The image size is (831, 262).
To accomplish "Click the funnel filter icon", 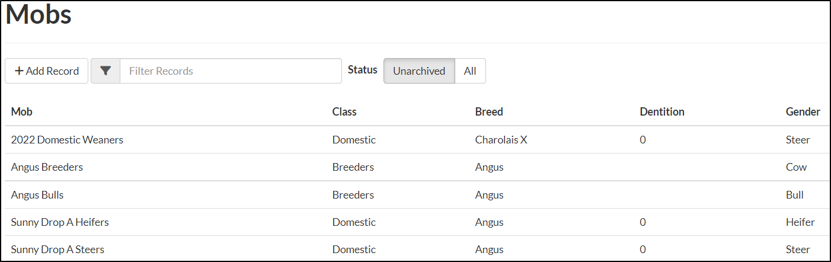I will (x=106, y=71).
